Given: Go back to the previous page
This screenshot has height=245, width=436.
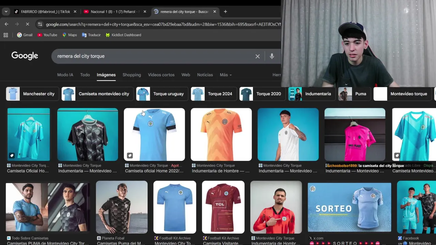Looking at the screenshot, I should (x=6, y=24).
